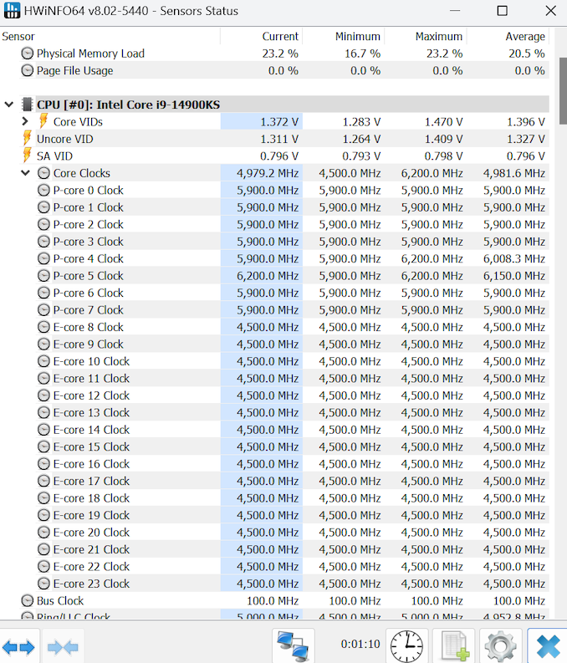Close sensors with the blue X icon
Viewport: 567px width, 663px height.
549,646
